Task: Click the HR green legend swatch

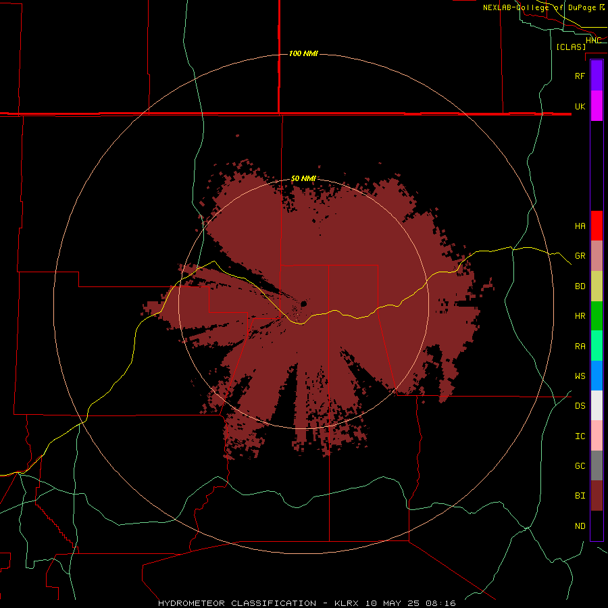Action: point(597,316)
